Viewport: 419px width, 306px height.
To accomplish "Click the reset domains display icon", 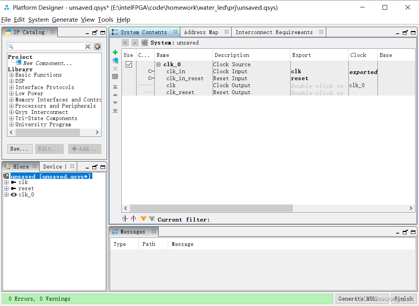I will [x=133, y=219].
